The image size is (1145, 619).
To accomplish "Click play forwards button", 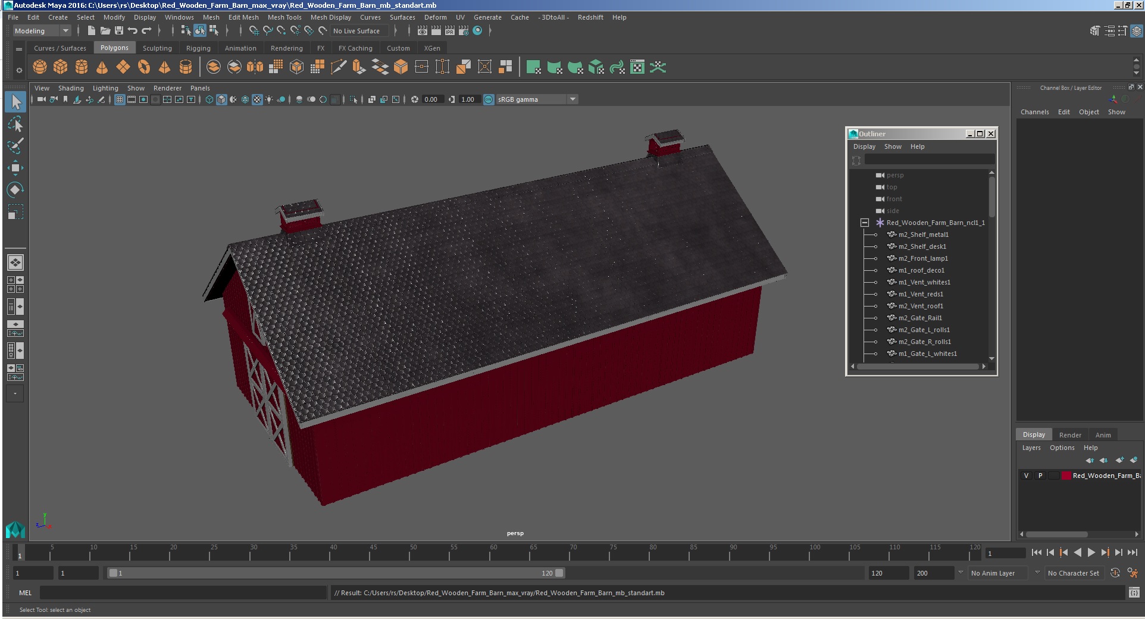I will 1091,552.
